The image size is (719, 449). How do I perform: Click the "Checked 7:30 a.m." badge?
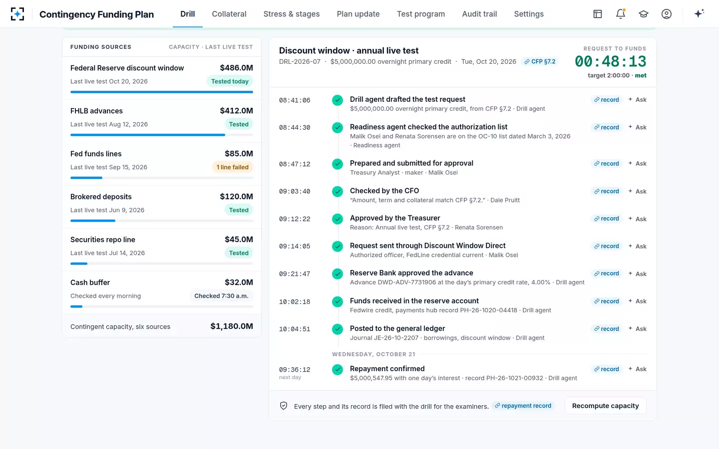221,296
